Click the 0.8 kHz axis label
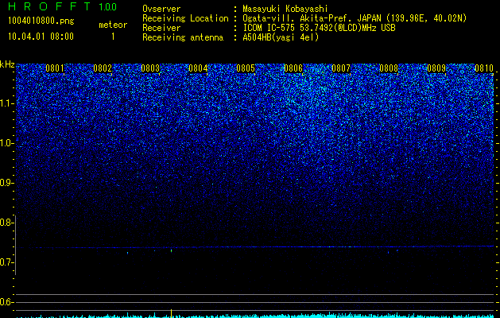This screenshot has height=318, width=500. pos(6,223)
